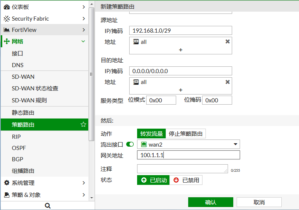This screenshot has width=299, height=210.
Task: Add a destination address with plus icon
Action: pyautogui.click(x=181, y=90)
